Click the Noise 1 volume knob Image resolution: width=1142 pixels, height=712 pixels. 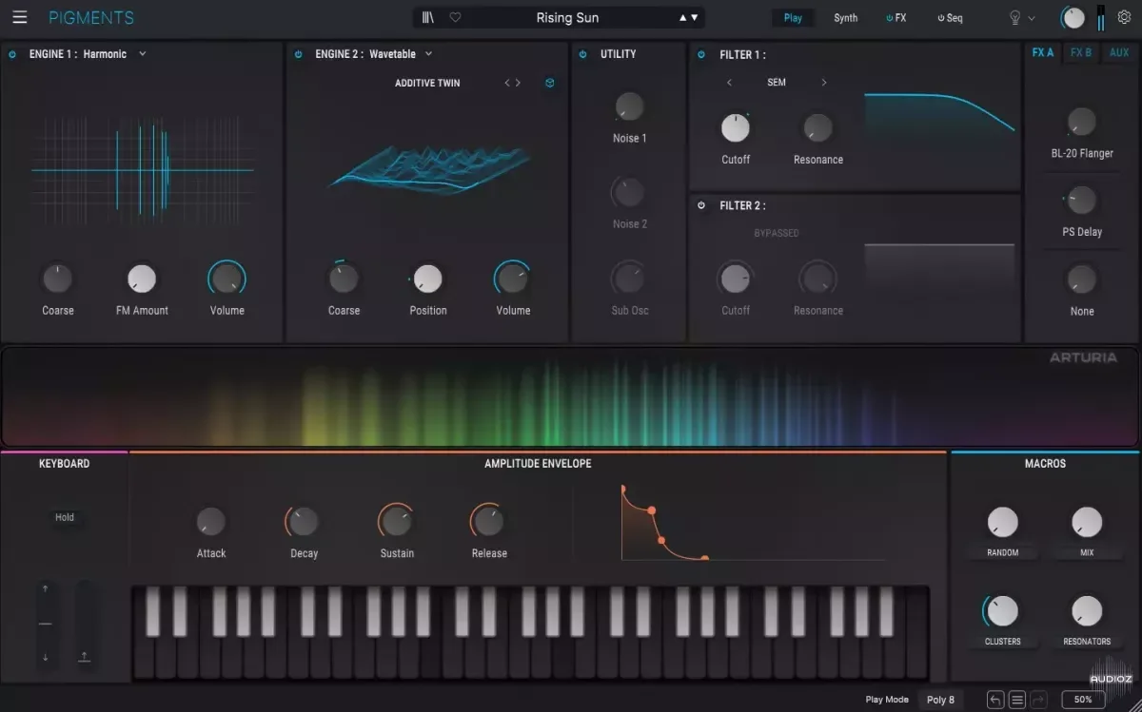pyautogui.click(x=629, y=106)
